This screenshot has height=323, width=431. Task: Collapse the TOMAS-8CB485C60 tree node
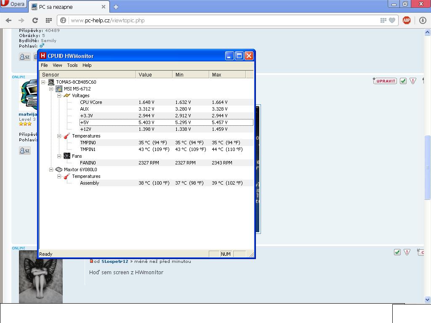pyautogui.click(x=43, y=82)
